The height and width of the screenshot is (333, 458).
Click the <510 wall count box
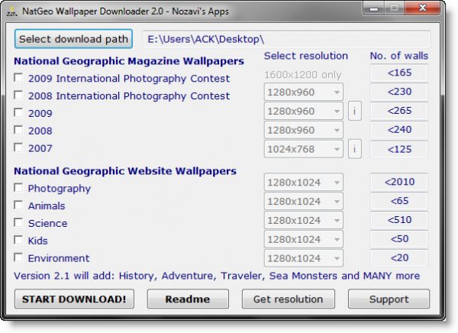point(399,220)
